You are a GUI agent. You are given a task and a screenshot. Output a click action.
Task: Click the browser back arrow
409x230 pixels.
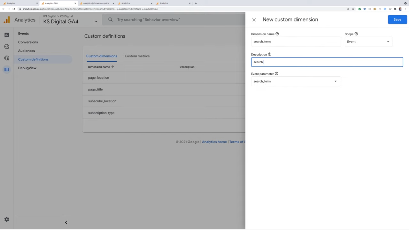pos(4,9)
